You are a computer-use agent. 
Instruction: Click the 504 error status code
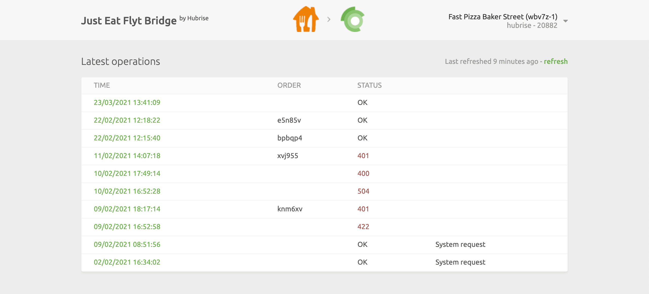coord(363,191)
